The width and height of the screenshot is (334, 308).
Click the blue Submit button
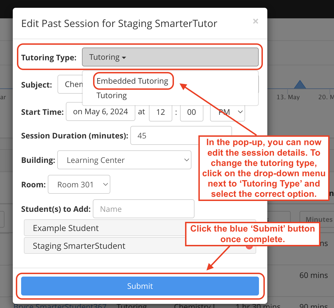(140, 286)
